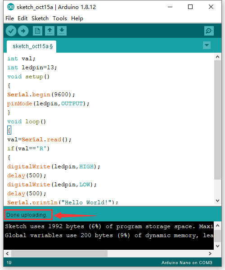225x270 pixels.
Task: Click console horizontal scroll left arrow
Action: (x=7, y=253)
